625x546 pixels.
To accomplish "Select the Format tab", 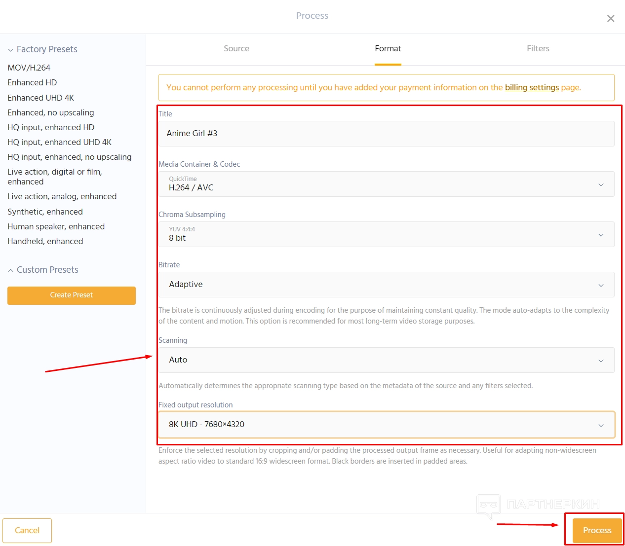I will pos(388,49).
